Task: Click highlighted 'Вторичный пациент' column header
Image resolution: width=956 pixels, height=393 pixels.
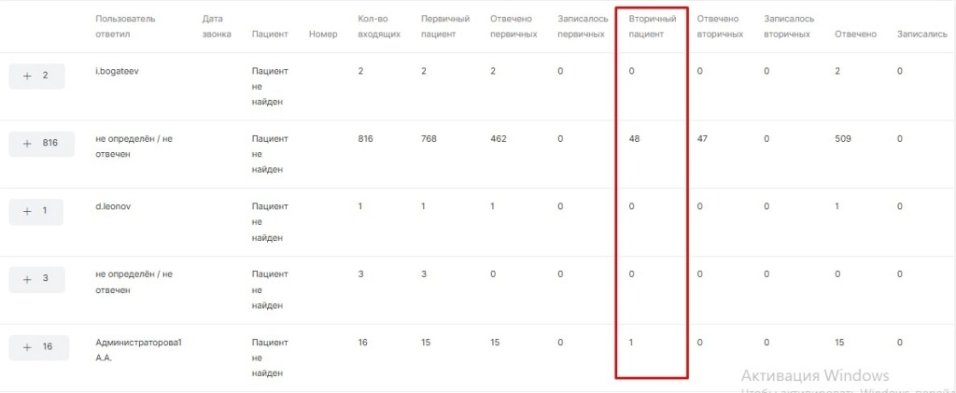Action: coord(653,26)
